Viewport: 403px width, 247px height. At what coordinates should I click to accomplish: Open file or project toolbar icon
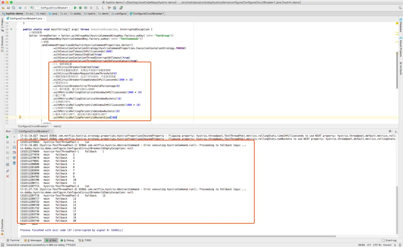point(3,8)
